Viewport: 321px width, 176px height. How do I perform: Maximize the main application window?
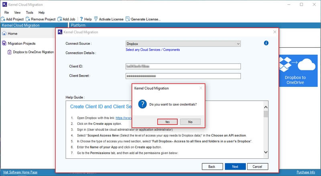[301, 4]
